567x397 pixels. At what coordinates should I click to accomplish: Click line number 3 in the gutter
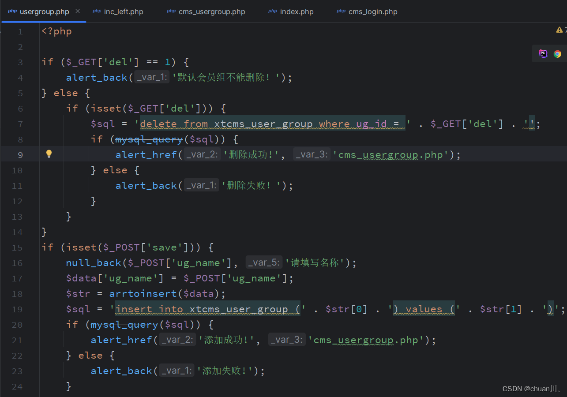pyautogui.click(x=20, y=62)
